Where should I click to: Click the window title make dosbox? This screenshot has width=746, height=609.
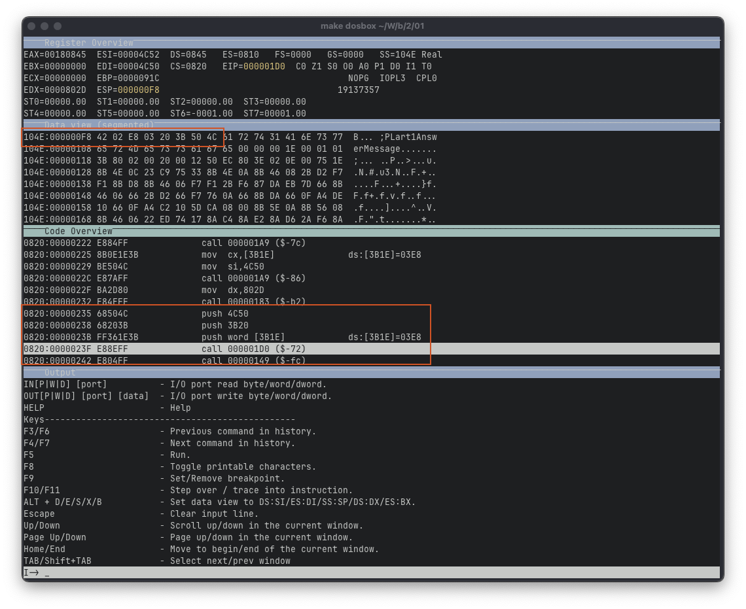point(372,26)
